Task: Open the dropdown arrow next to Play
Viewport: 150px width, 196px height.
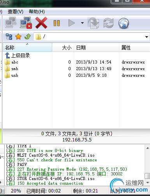Action: click(82, 23)
